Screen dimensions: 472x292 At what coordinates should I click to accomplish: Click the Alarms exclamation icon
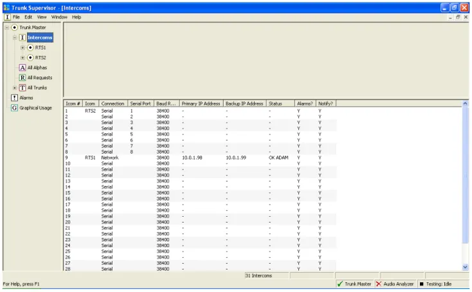(x=14, y=98)
